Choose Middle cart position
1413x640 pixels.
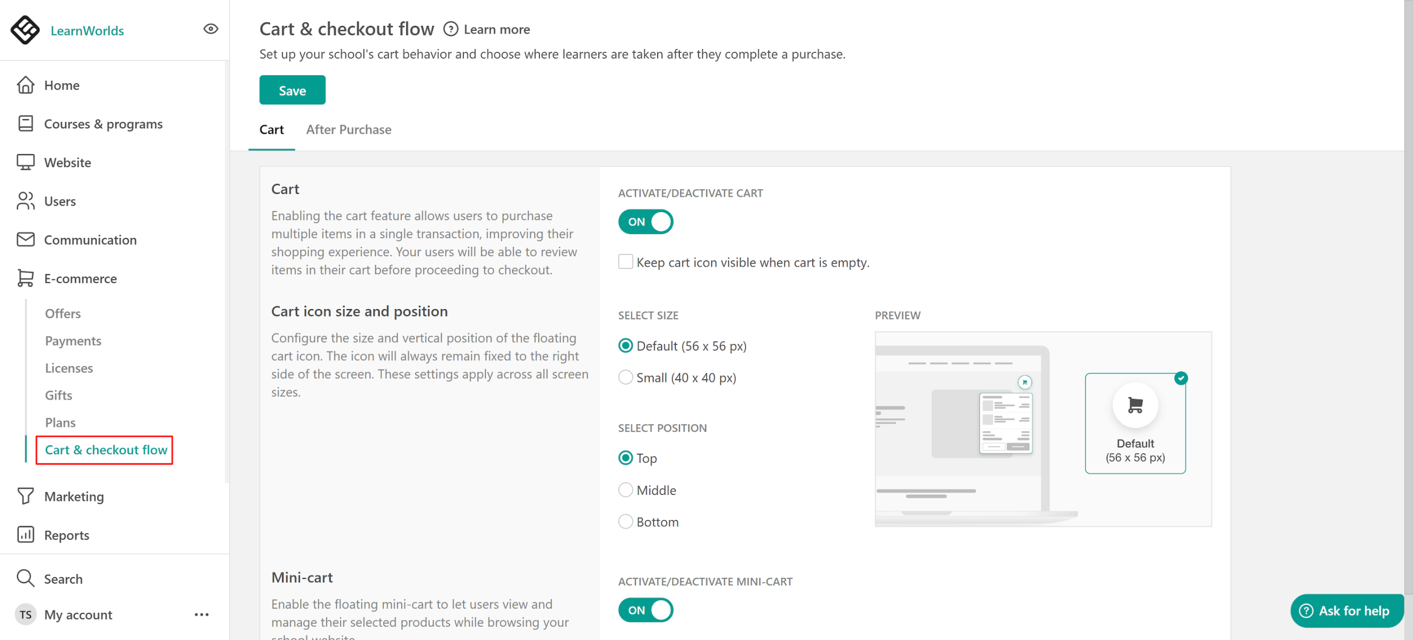tap(625, 489)
